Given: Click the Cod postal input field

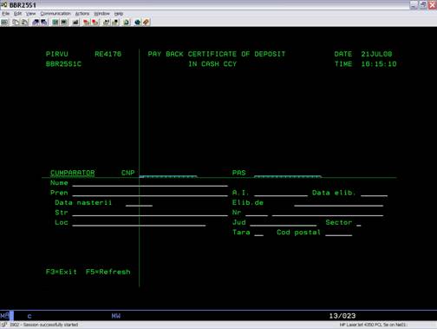Looking at the screenshot, I should tap(339, 233).
